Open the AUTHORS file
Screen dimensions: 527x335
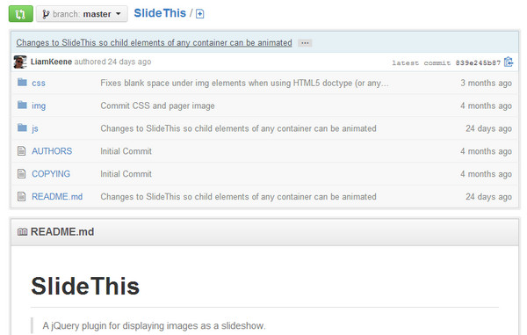(x=52, y=151)
